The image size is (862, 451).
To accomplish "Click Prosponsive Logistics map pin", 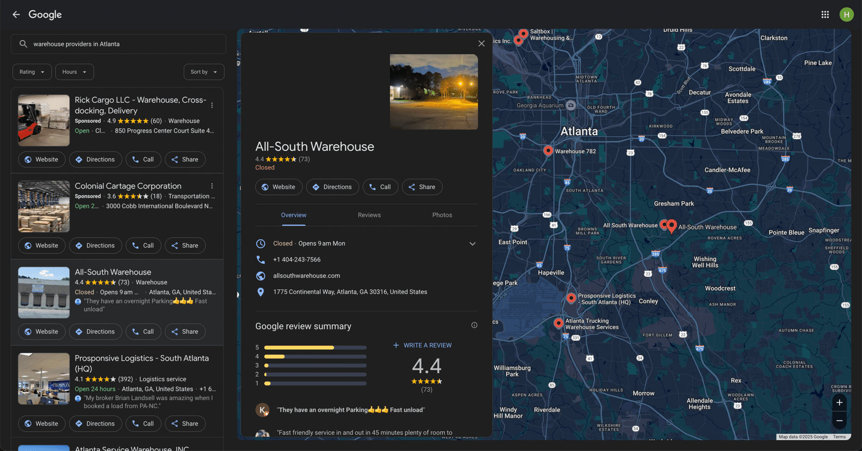I will 571,298.
